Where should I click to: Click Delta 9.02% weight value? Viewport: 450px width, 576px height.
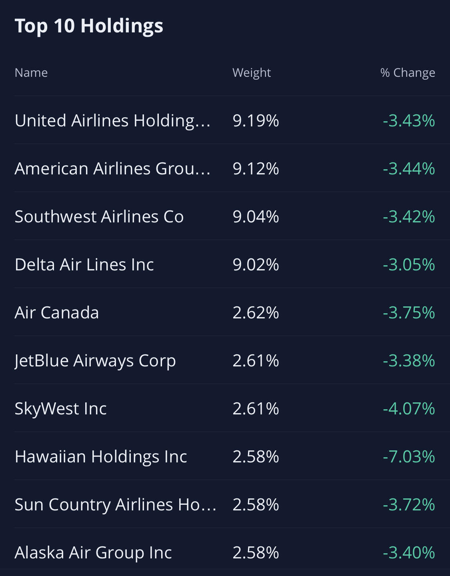[256, 264]
